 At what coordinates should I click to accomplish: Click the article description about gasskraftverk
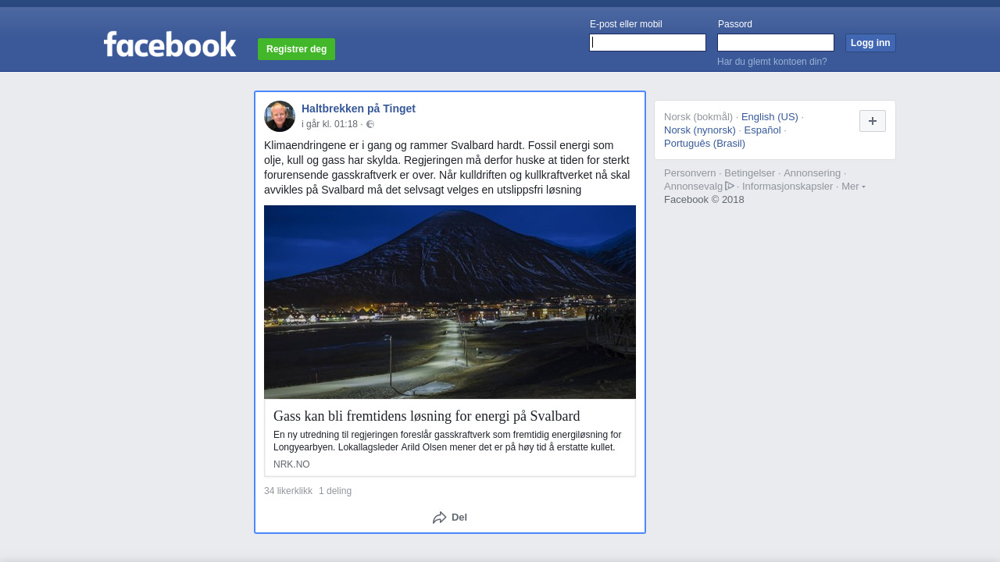[x=448, y=441]
